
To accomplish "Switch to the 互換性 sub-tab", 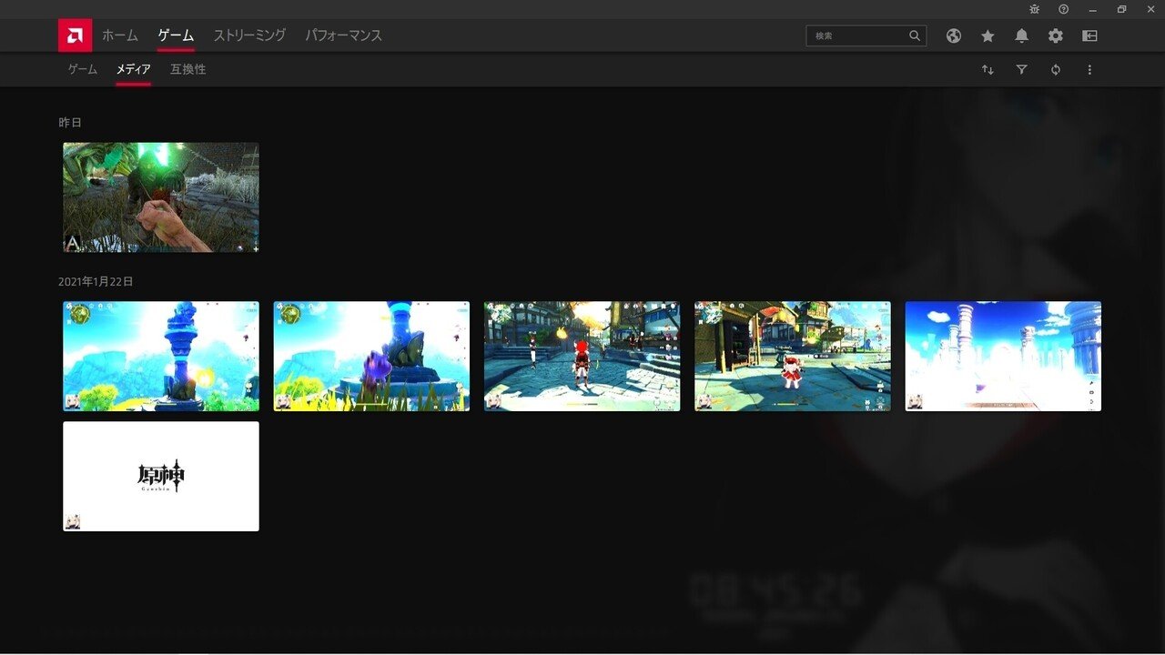I will coord(187,69).
